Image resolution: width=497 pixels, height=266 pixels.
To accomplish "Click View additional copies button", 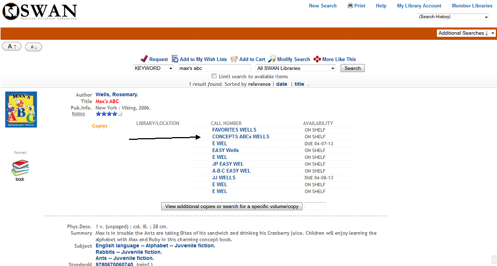I will pyautogui.click(x=232, y=206).
